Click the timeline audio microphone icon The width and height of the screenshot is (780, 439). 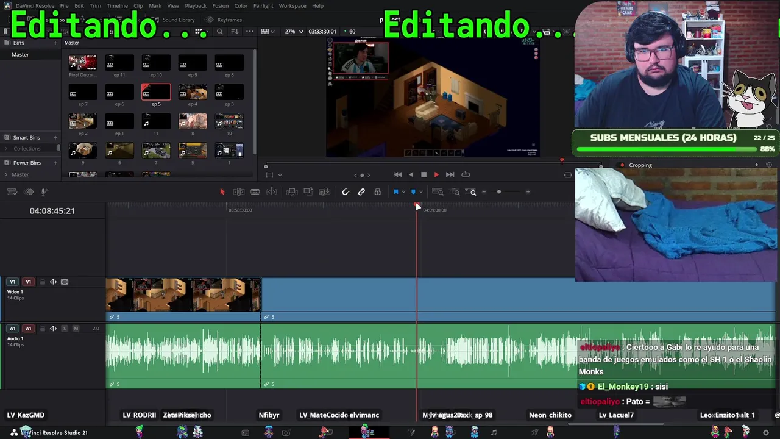(x=44, y=192)
